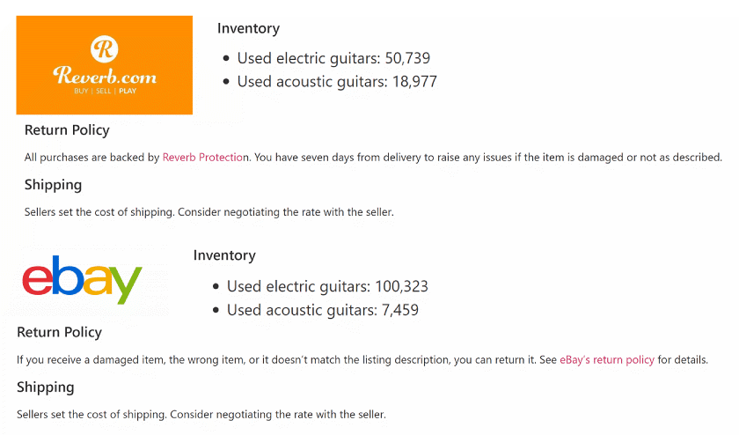
Task: Click Reverb's used electric guitars 50,739 entry
Action: click(333, 59)
